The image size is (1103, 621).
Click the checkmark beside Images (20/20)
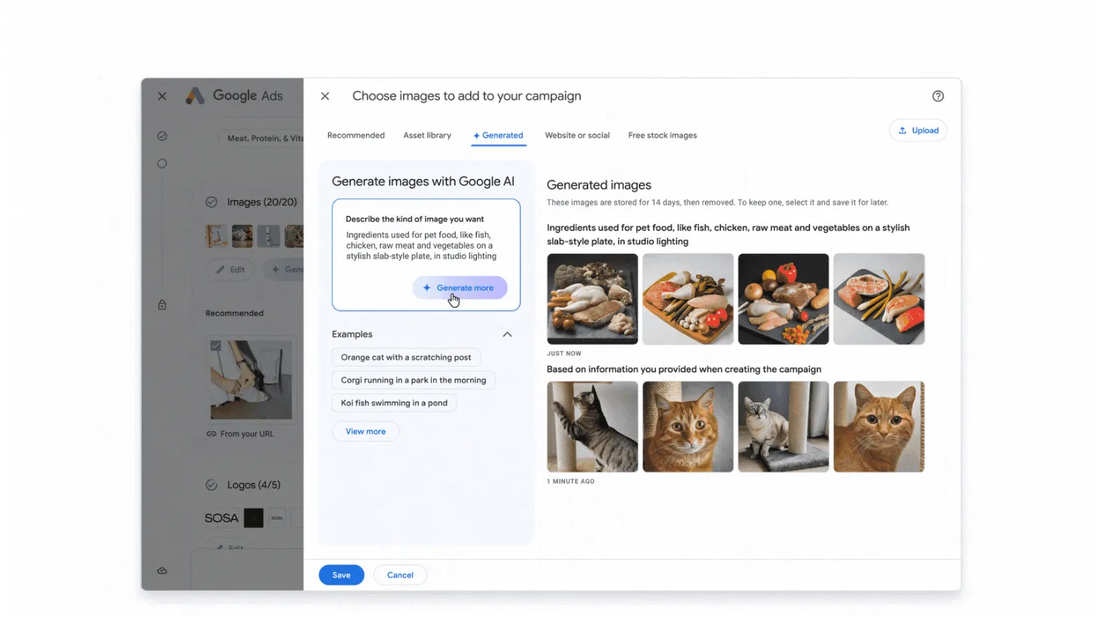coord(212,202)
